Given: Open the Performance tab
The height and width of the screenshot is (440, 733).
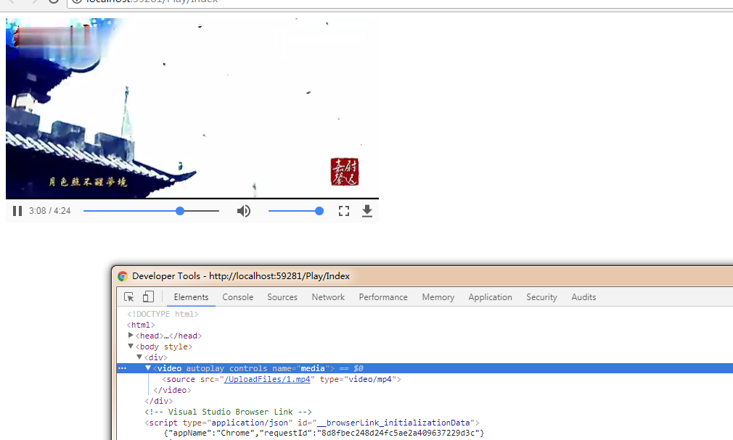Looking at the screenshot, I should [383, 297].
